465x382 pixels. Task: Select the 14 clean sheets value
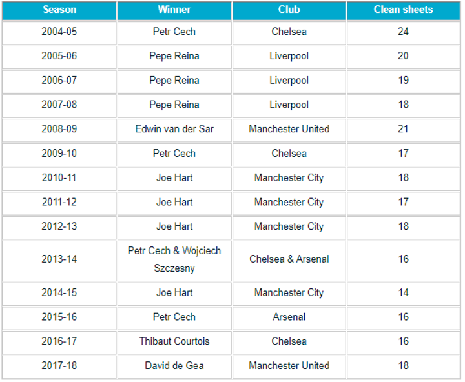tap(403, 293)
